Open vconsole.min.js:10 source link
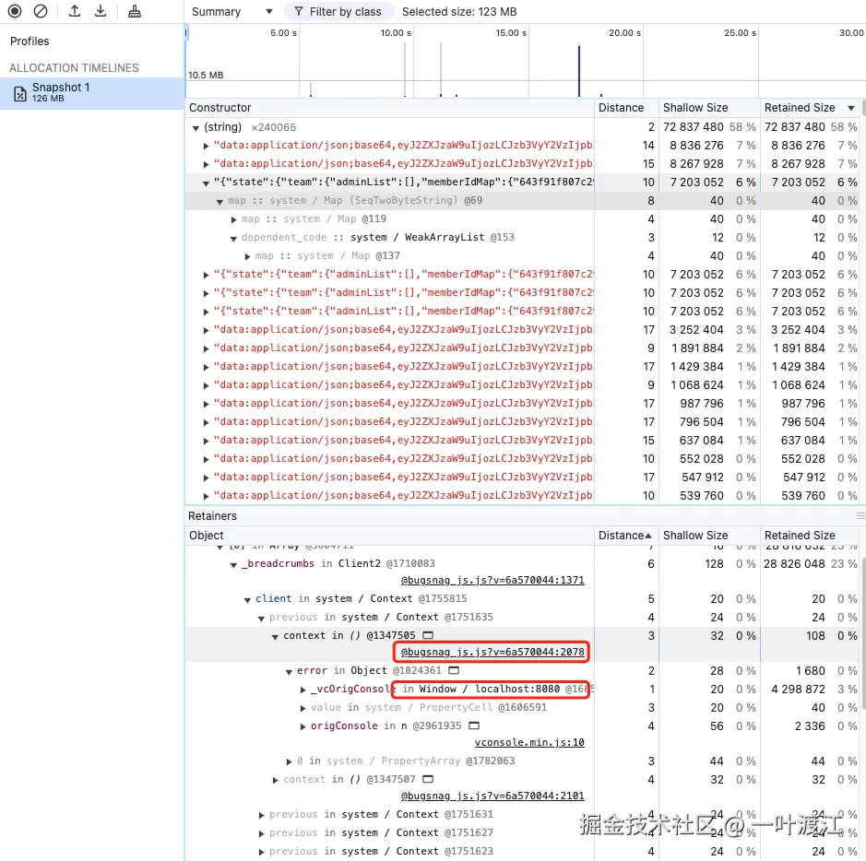 pos(529,742)
